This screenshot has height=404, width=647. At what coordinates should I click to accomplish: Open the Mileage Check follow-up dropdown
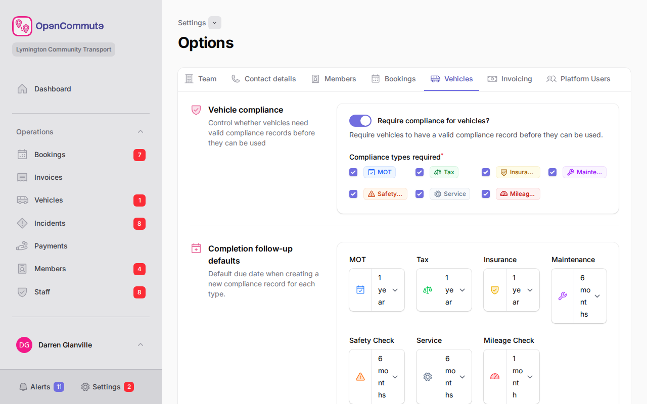pos(523,377)
